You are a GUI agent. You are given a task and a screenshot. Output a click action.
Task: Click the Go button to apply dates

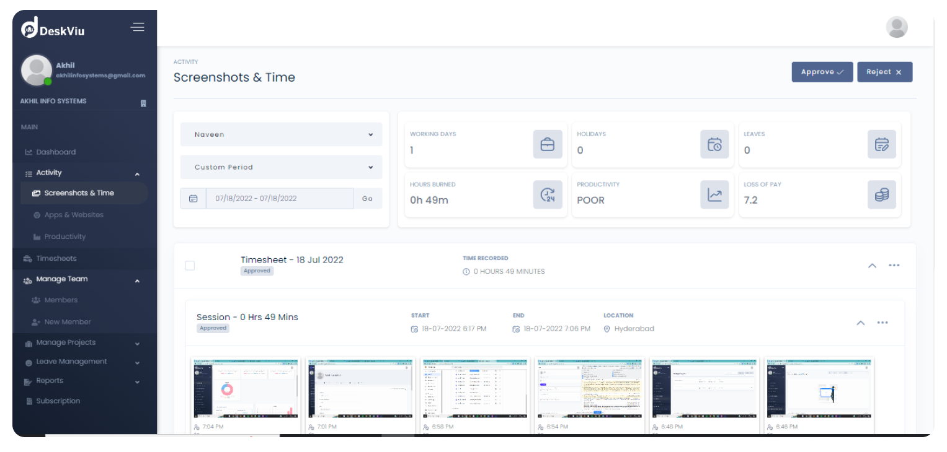[367, 198]
